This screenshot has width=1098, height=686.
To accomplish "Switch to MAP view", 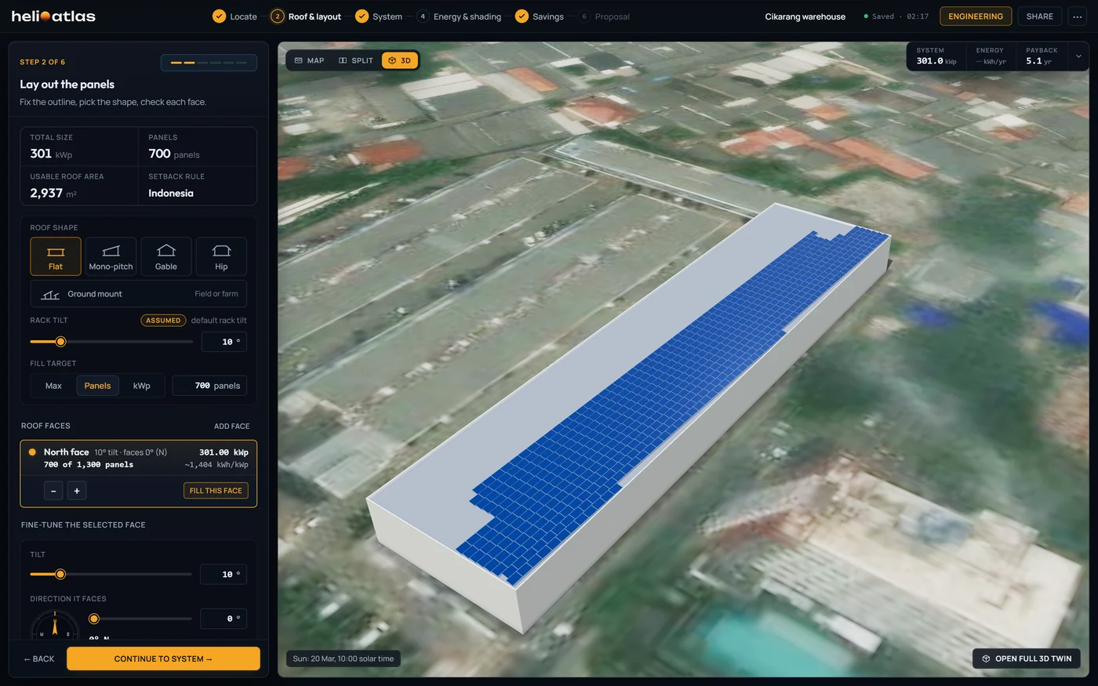I will (x=309, y=60).
